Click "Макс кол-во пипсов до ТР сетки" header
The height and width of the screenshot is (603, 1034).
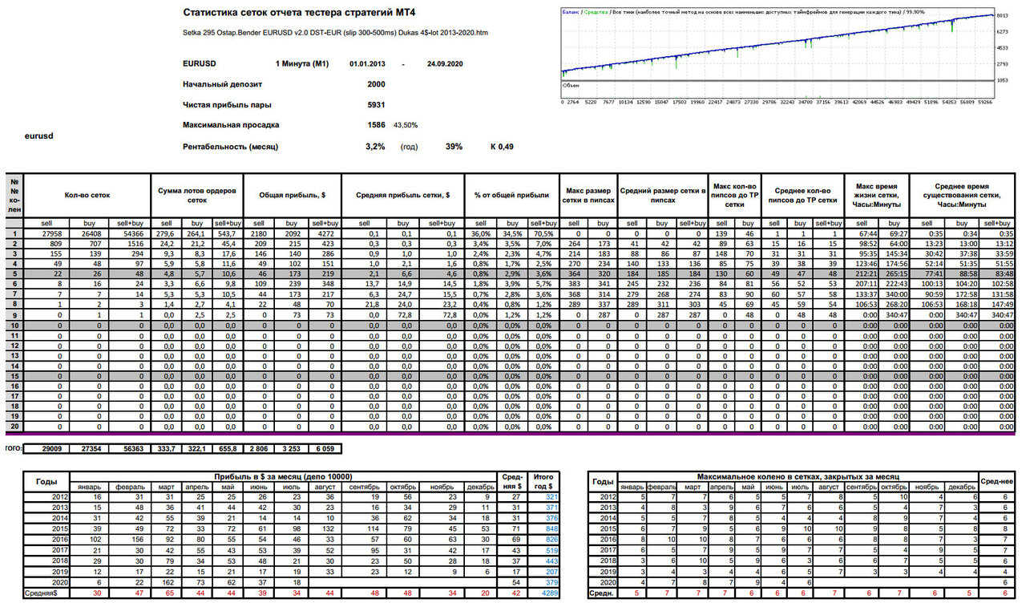[x=733, y=195]
